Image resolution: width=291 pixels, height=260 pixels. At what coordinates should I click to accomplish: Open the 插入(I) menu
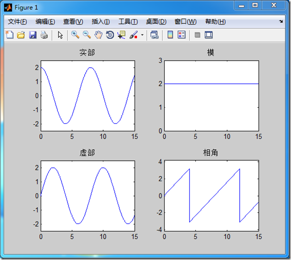(x=100, y=22)
